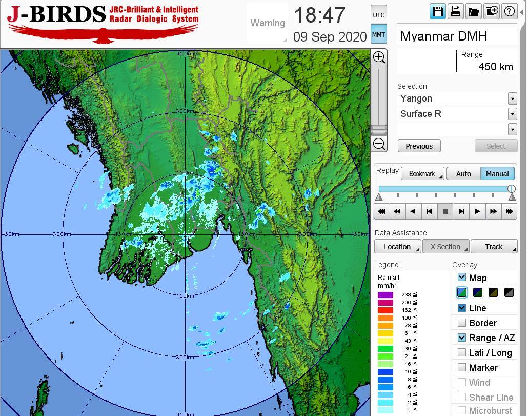
Task: Switch replay mode to Auto
Action: [463, 174]
